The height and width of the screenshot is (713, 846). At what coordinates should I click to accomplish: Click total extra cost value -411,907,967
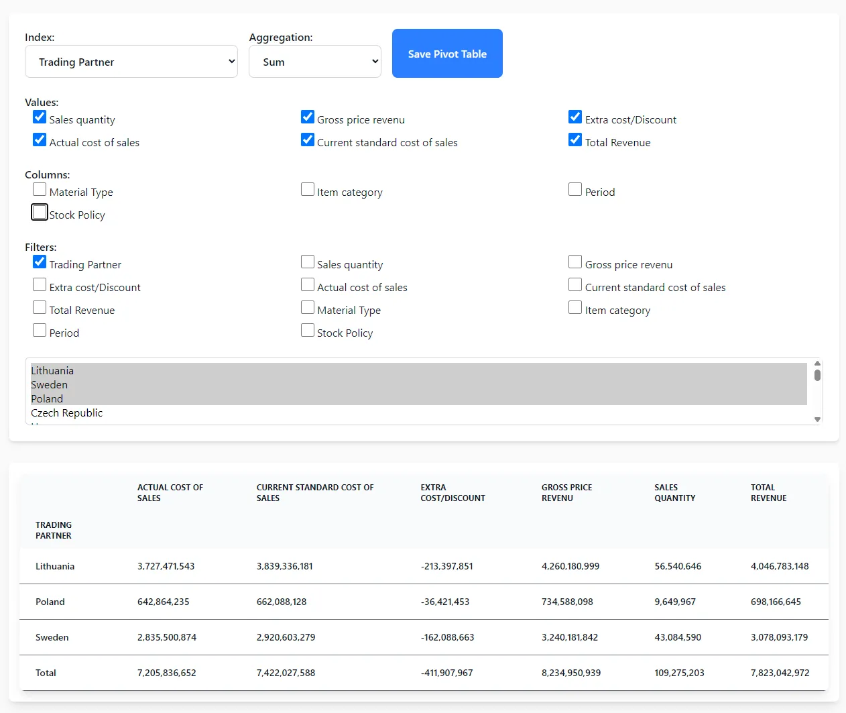(x=447, y=673)
